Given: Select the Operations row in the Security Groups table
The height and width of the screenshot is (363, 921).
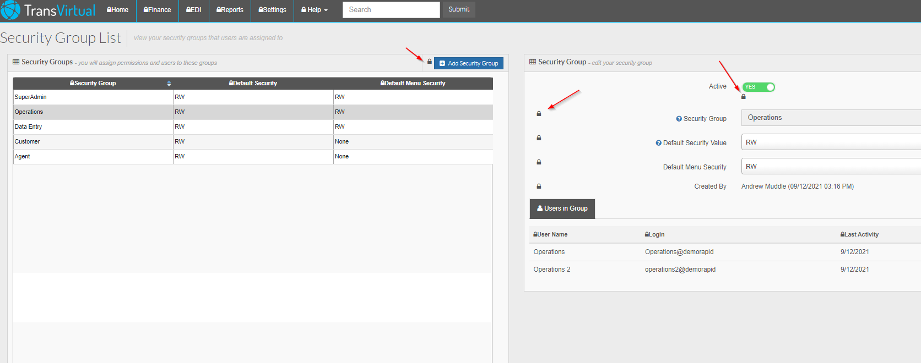Looking at the screenshot, I should [253, 112].
